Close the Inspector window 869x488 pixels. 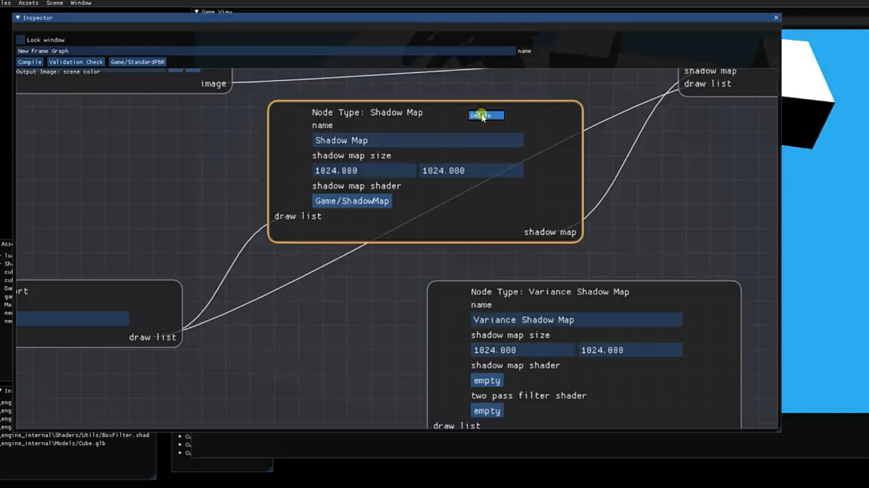coord(776,17)
